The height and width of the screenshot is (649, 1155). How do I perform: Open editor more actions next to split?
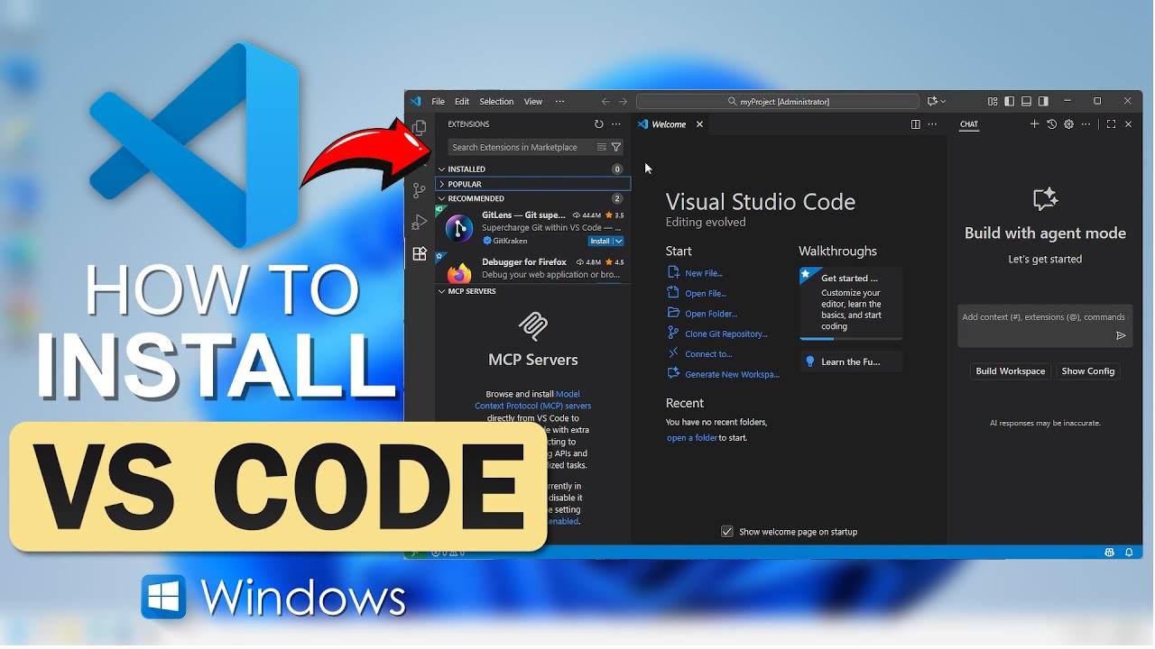point(932,124)
